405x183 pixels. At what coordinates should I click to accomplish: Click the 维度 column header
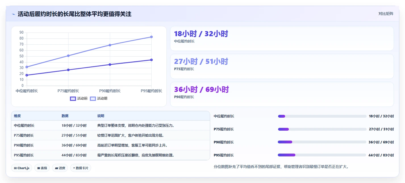tap(17, 116)
